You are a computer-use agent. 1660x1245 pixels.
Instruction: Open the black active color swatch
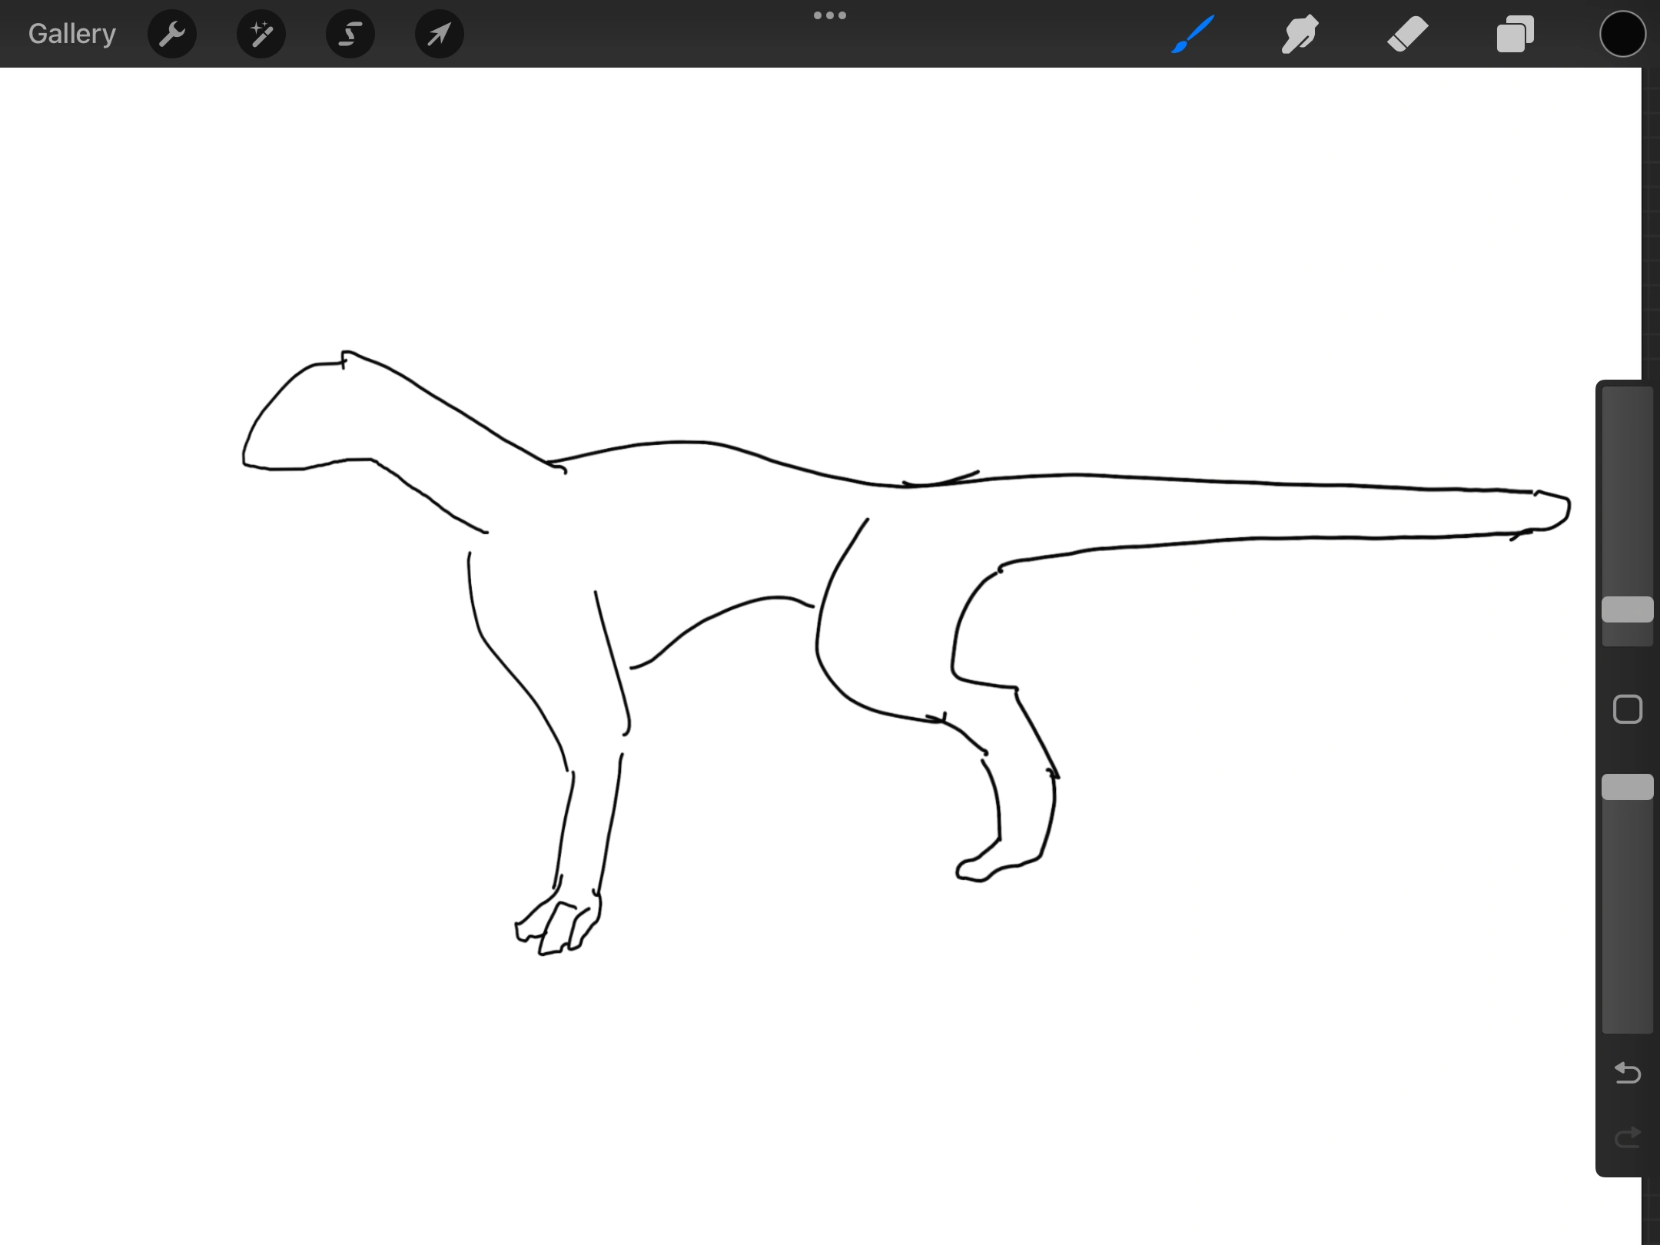(x=1622, y=34)
